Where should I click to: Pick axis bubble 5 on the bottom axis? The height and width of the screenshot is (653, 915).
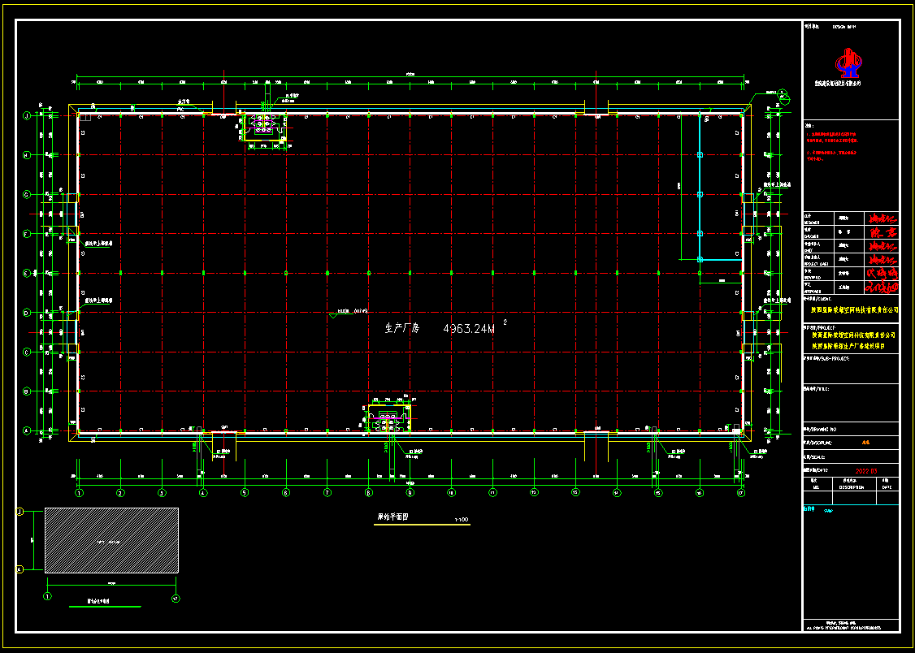point(245,492)
